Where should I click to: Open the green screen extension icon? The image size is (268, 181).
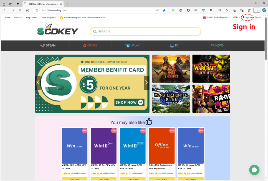pos(173,10)
